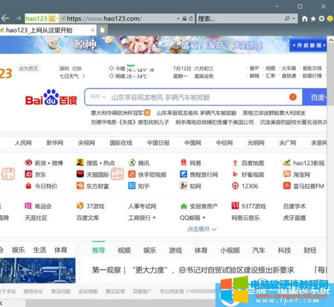Image resolution: width=334 pixels, height=307 pixels.
Task: Expand more sites via 点击展开
Action: 202,229
